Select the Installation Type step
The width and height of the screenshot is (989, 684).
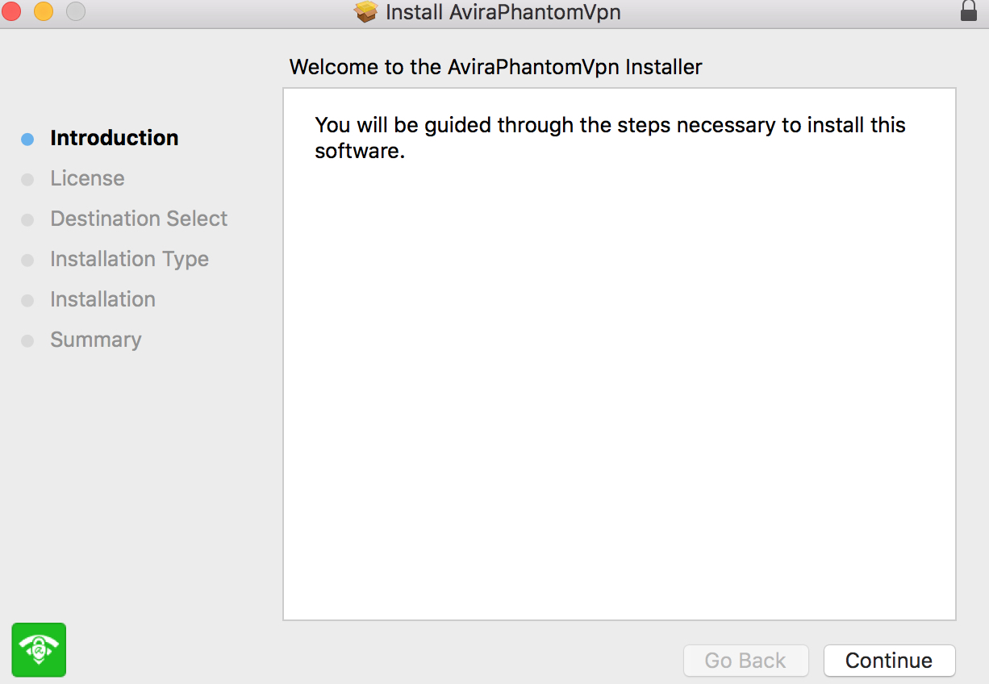pos(129,259)
